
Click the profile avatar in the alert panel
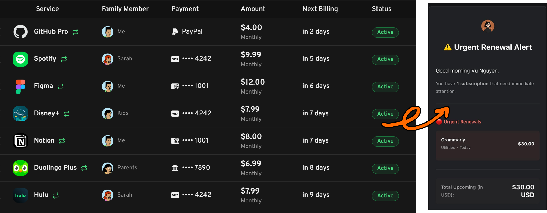click(487, 26)
